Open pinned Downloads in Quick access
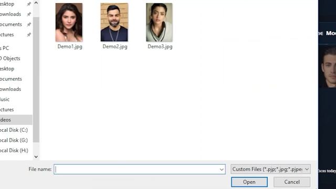Image resolution: width=336 pixels, height=189 pixels. coord(10,14)
